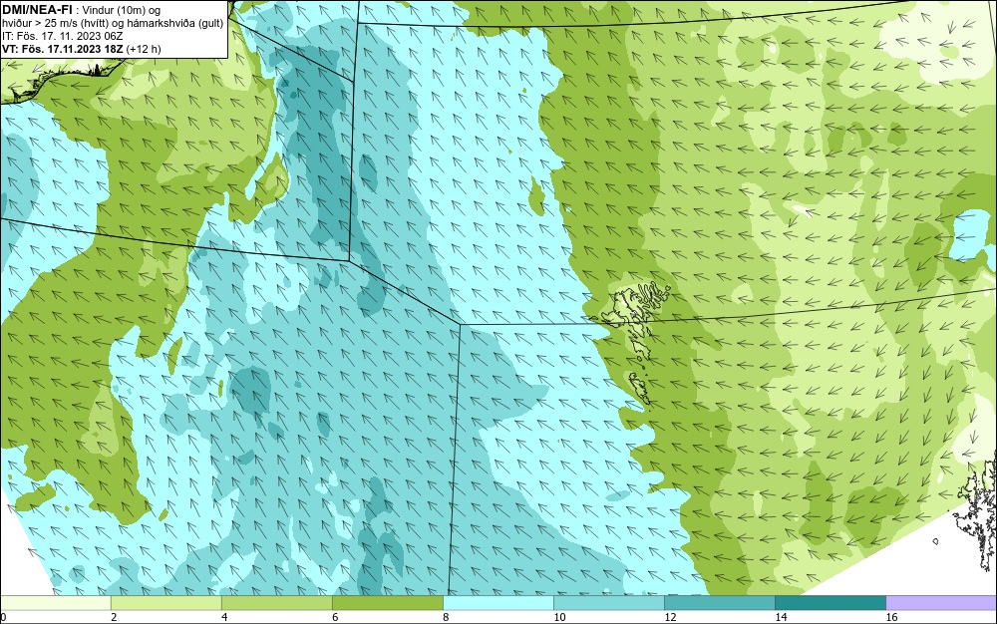Click the 0–2 m/s palest legend swatch
Viewport: 997px width, 624px height.
point(55,603)
